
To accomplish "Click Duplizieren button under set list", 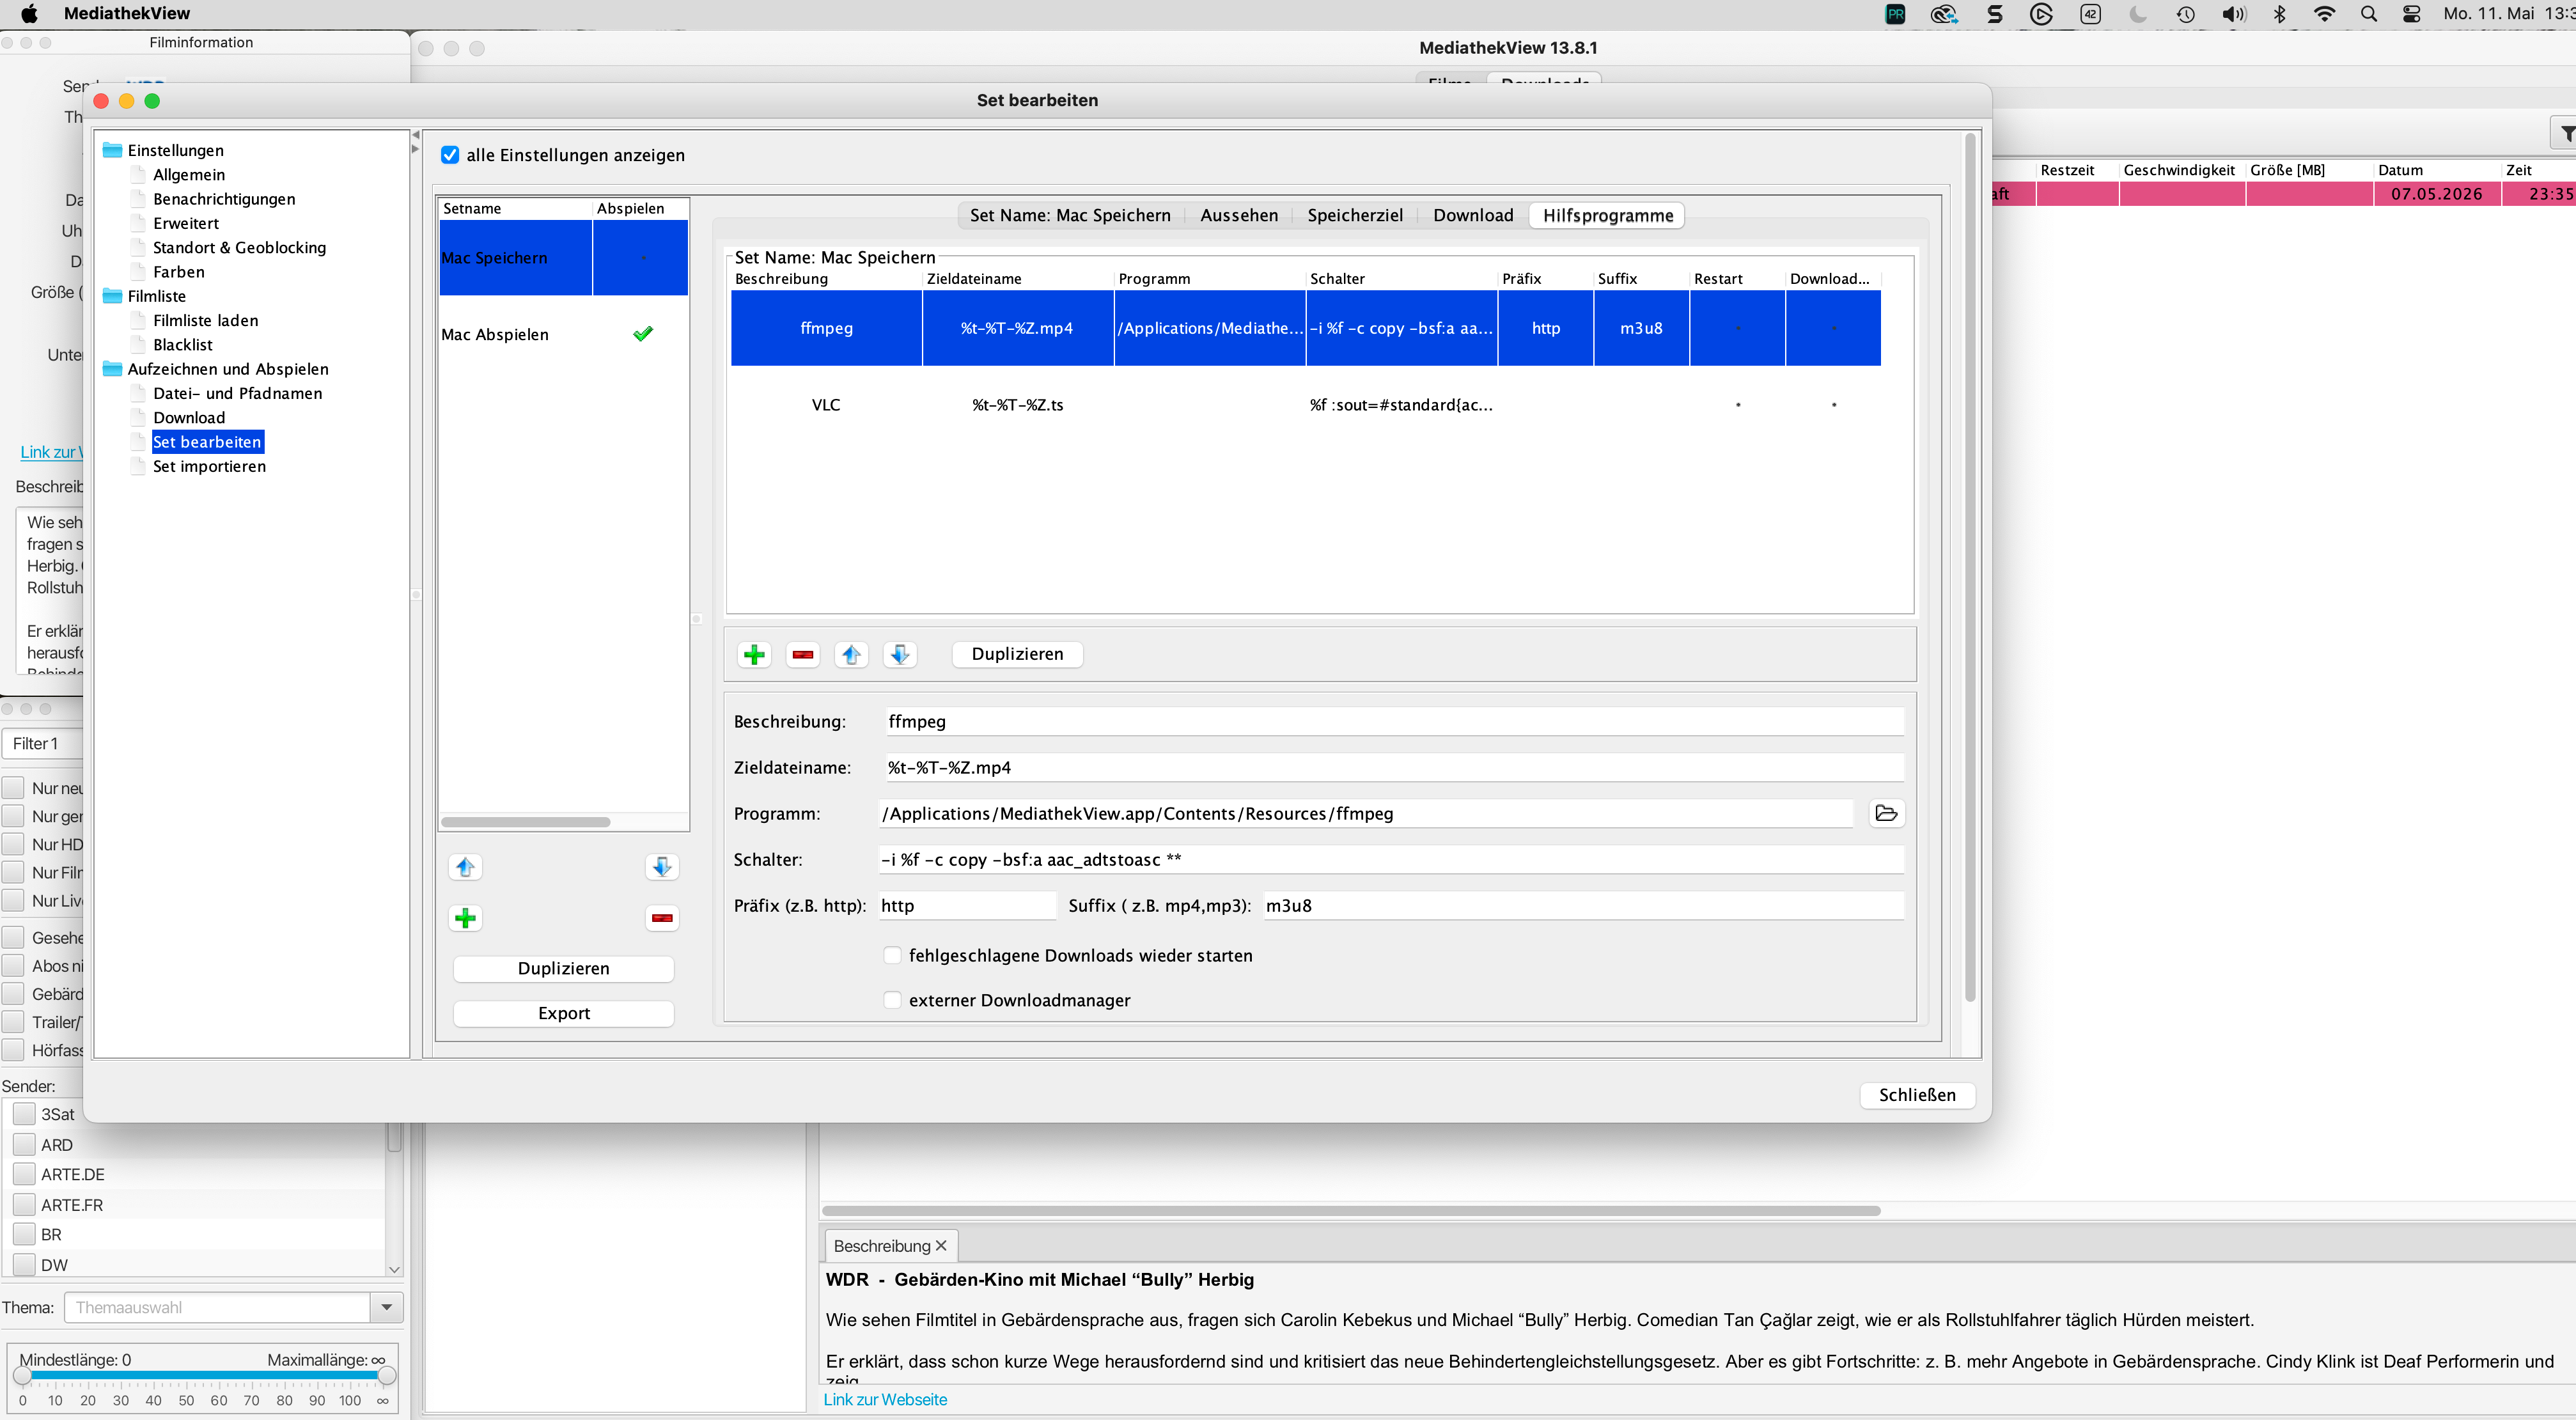I will [x=564, y=968].
